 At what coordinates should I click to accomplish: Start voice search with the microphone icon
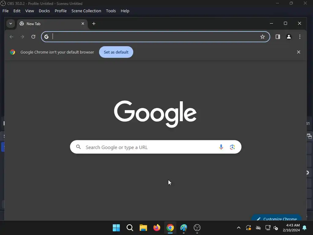221,147
